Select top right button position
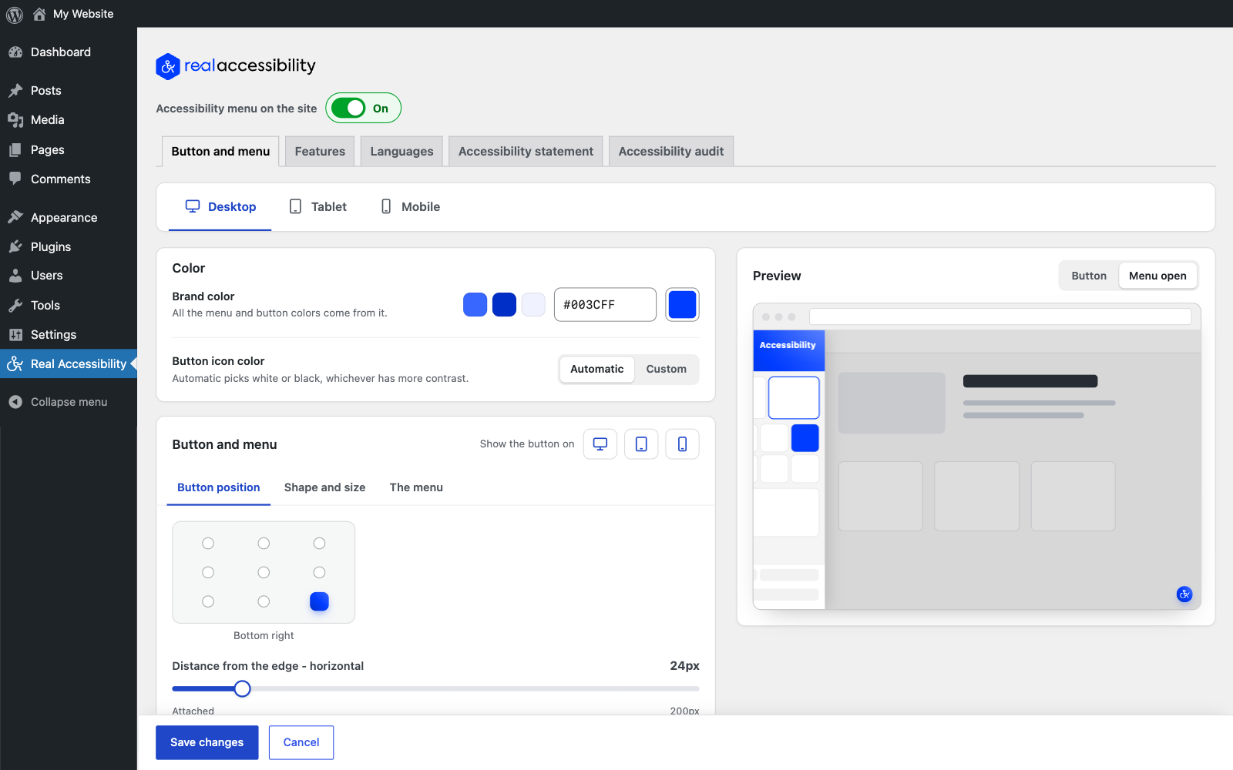Image resolution: width=1233 pixels, height=770 pixels. (319, 544)
